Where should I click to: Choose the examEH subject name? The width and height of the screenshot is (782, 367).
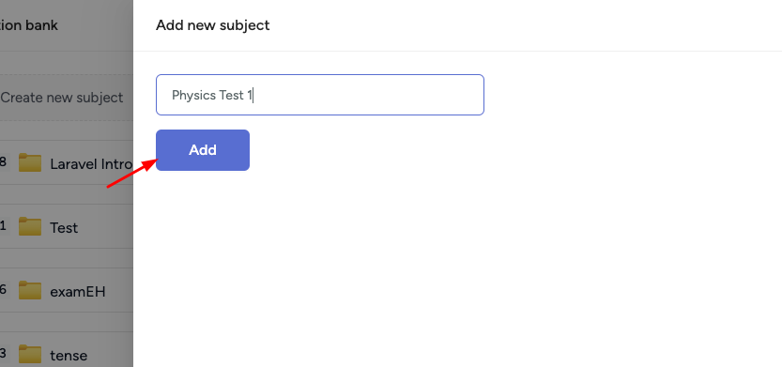point(78,292)
